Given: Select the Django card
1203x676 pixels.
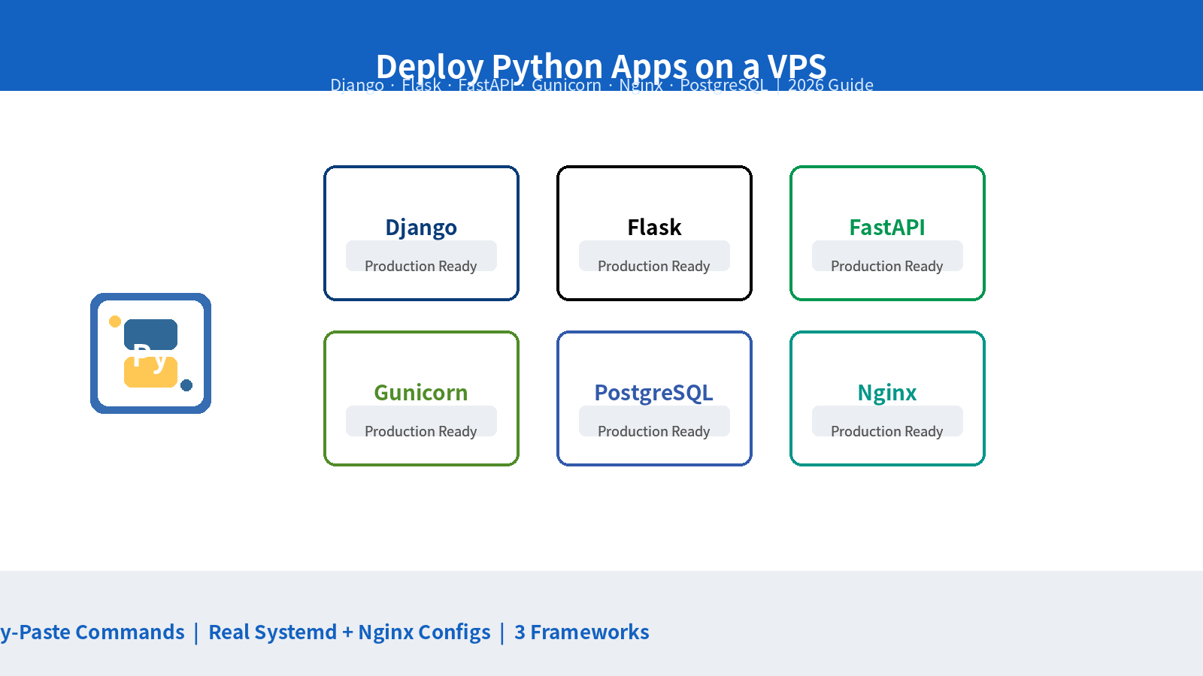Looking at the screenshot, I should coord(421,233).
